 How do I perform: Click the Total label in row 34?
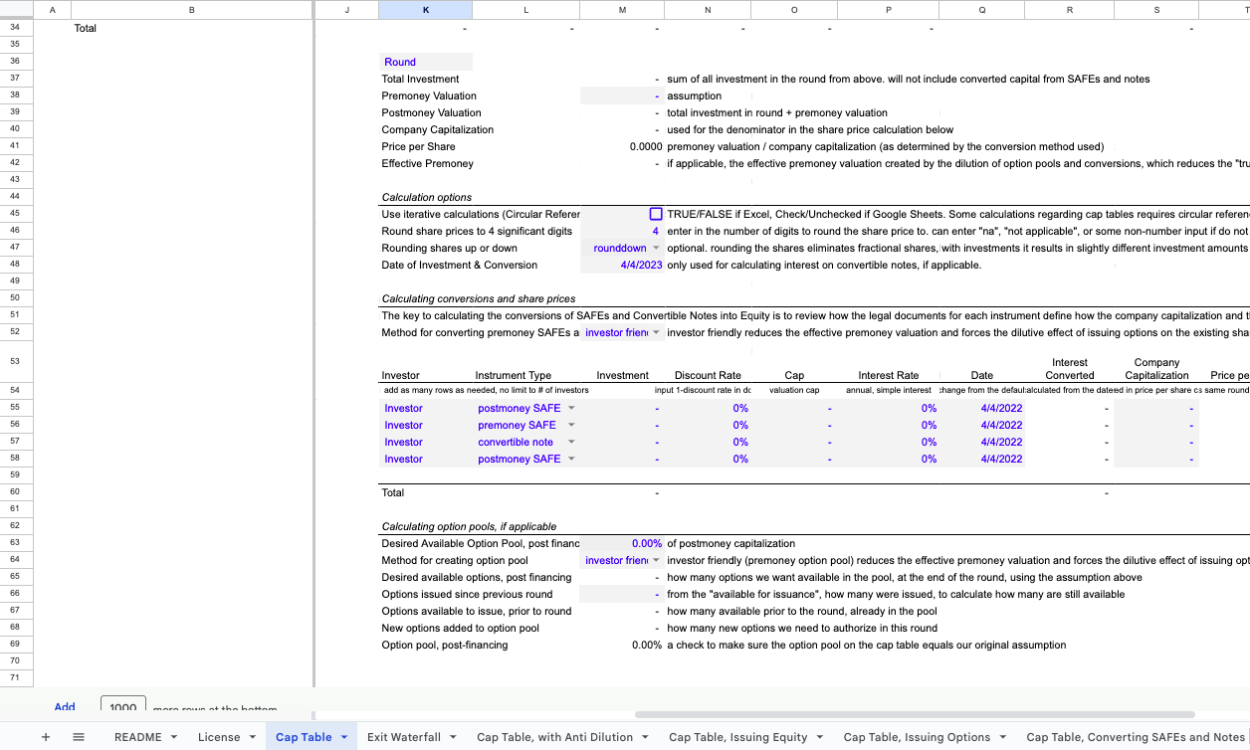[86, 28]
